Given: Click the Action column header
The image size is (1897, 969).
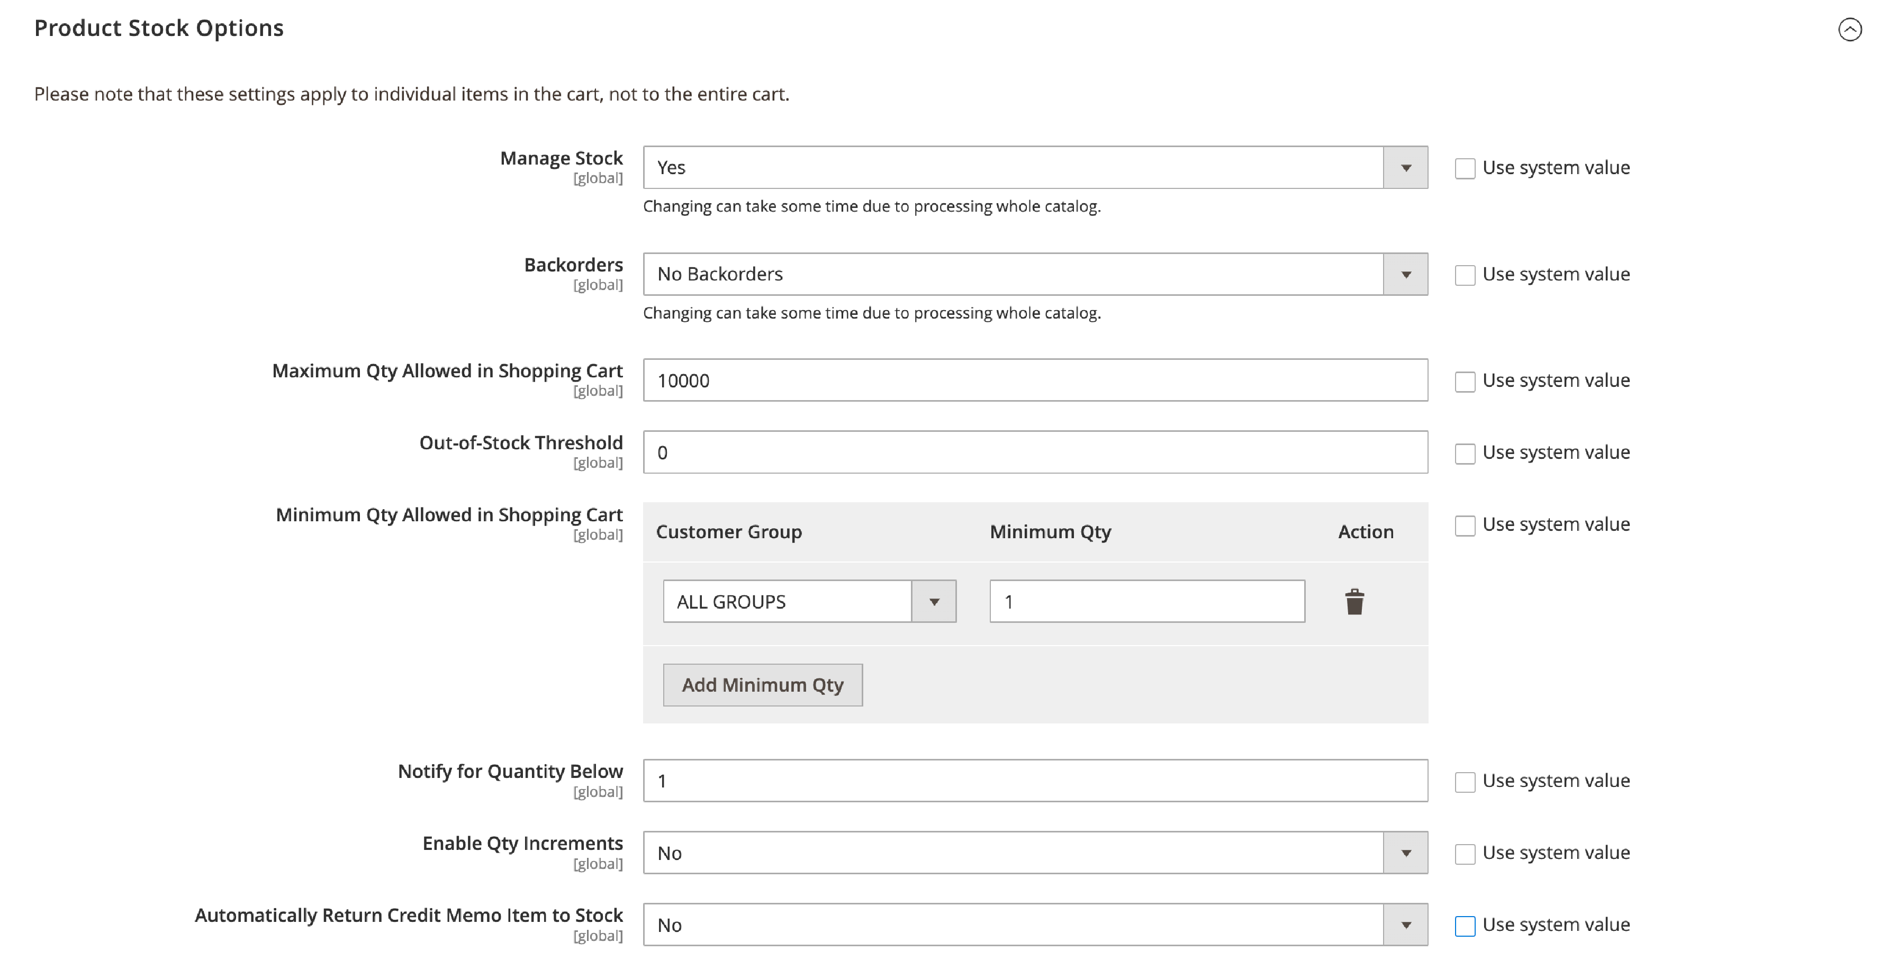Looking at the screenshot, I should coord(1365,532).
